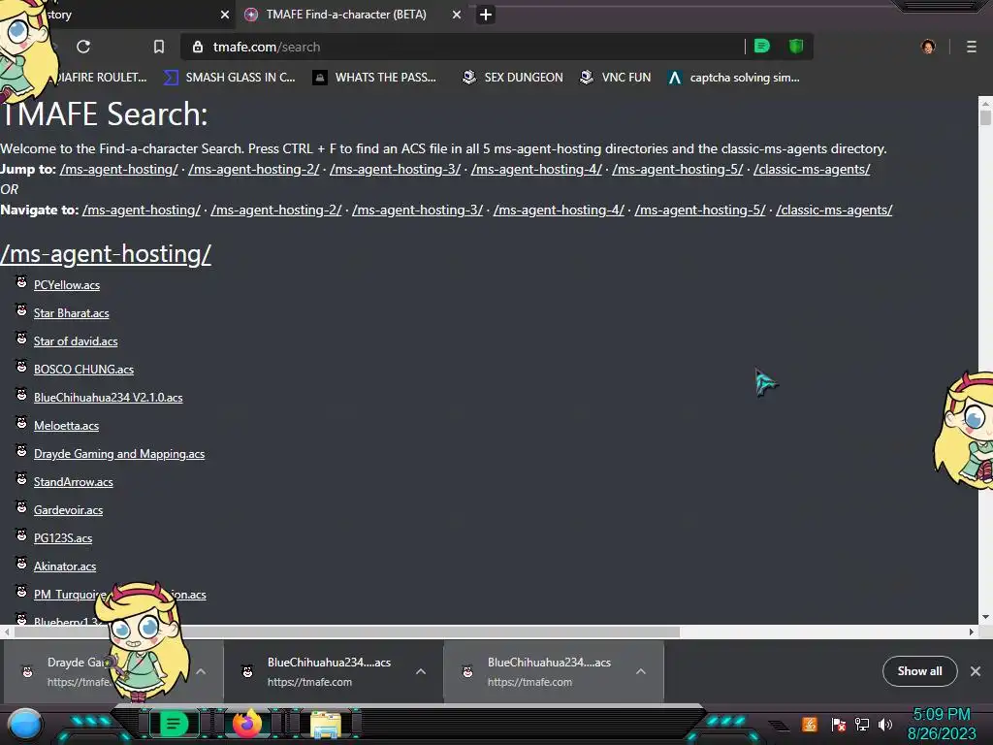Download Drayde Gaming and Mapping.acs
This screenshot has height=745, width=993.
(x=119, y=454)
